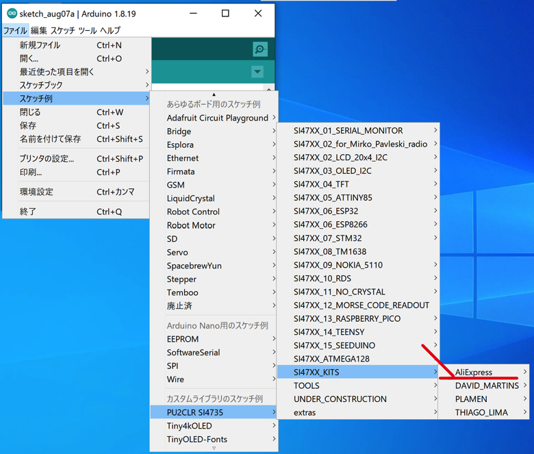Viewport: 534px width, 454px height.
Task: Open SI47XX_10_RDS examples
Action: click(358, 278)
